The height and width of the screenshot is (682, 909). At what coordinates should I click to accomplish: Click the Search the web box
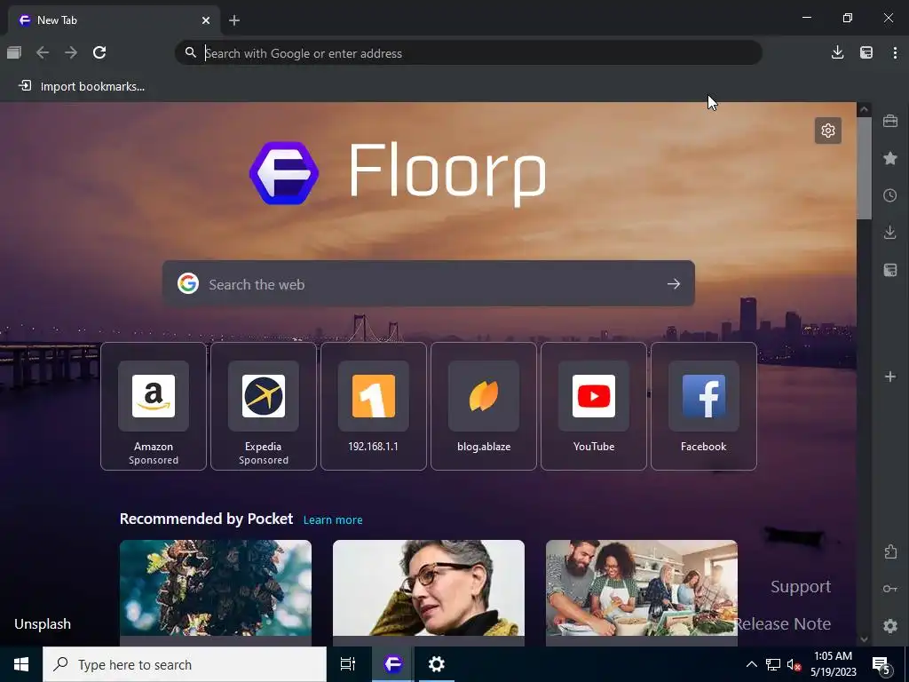coord(429,283)
